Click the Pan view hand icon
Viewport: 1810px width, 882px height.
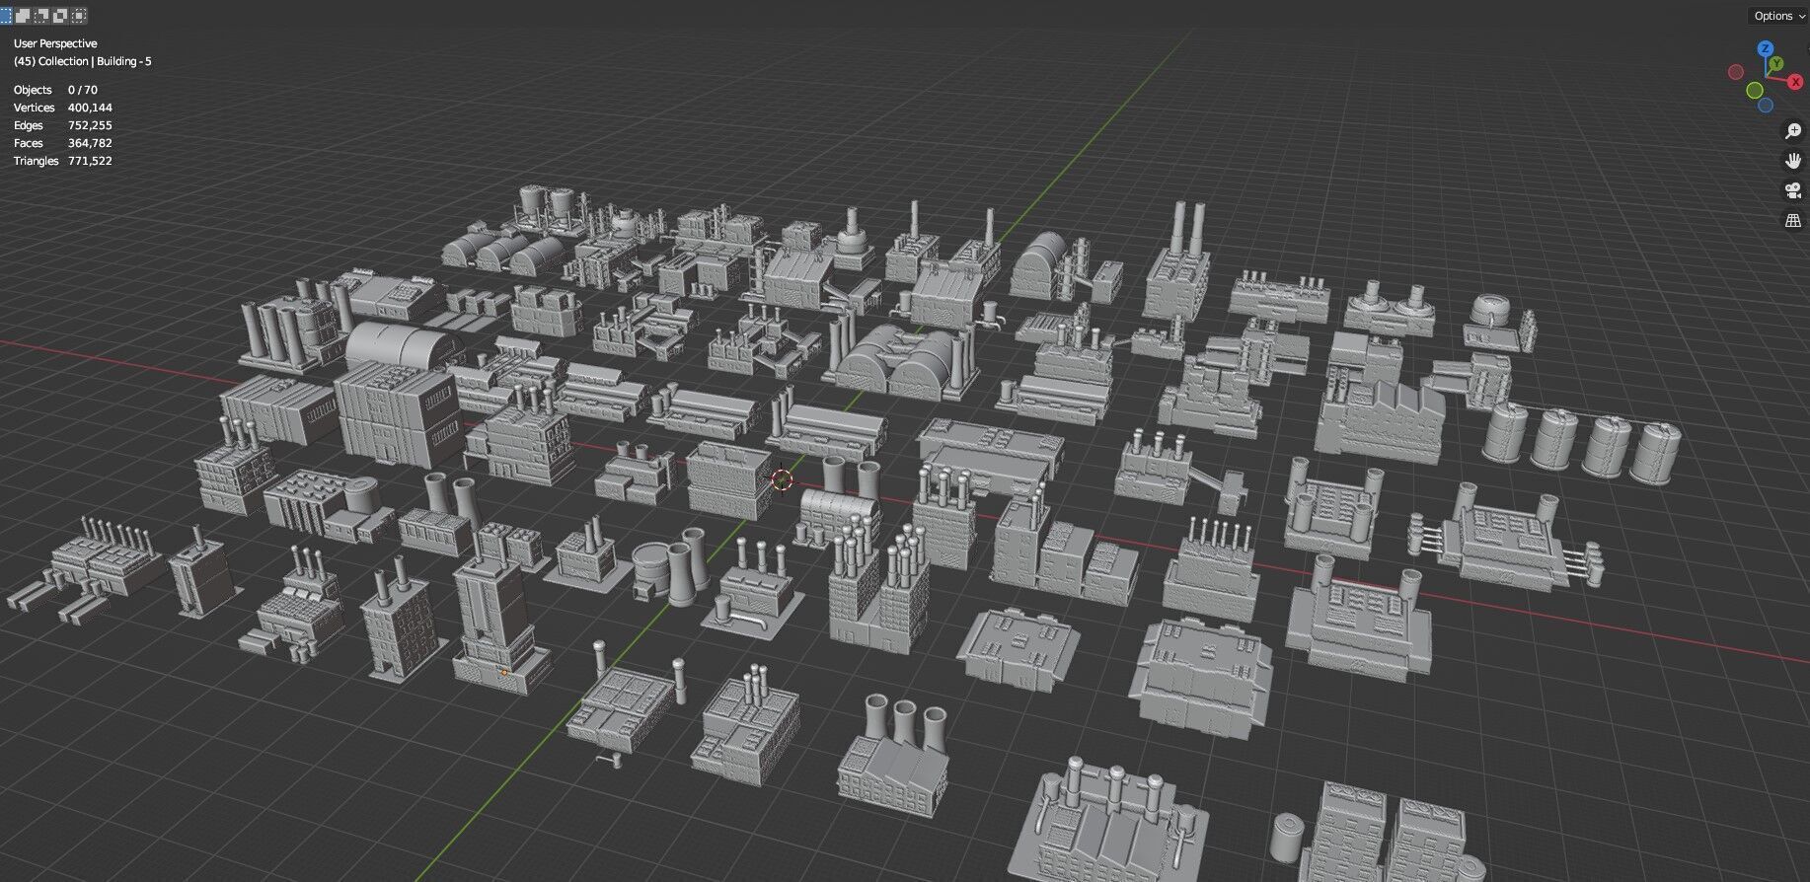(x=1793, y=161)
